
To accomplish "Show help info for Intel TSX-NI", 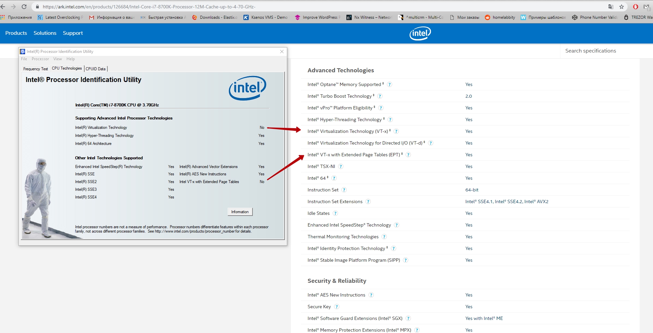I will tap(340, 167).
